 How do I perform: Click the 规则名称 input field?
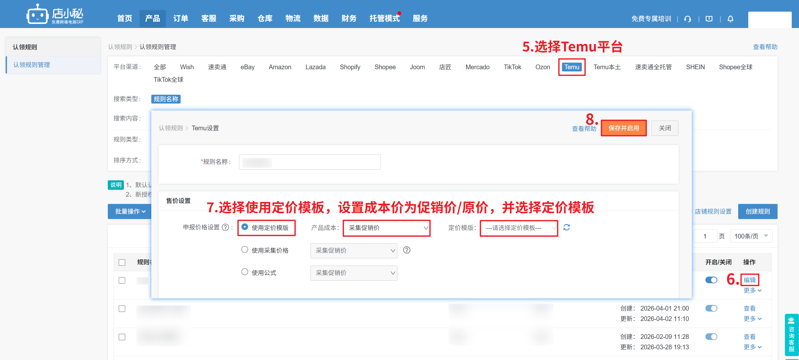click(x=310, y=162)
